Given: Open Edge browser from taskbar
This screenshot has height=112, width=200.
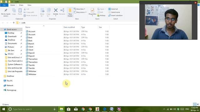Looking at the screenshot, I should (x=105, y=109).
